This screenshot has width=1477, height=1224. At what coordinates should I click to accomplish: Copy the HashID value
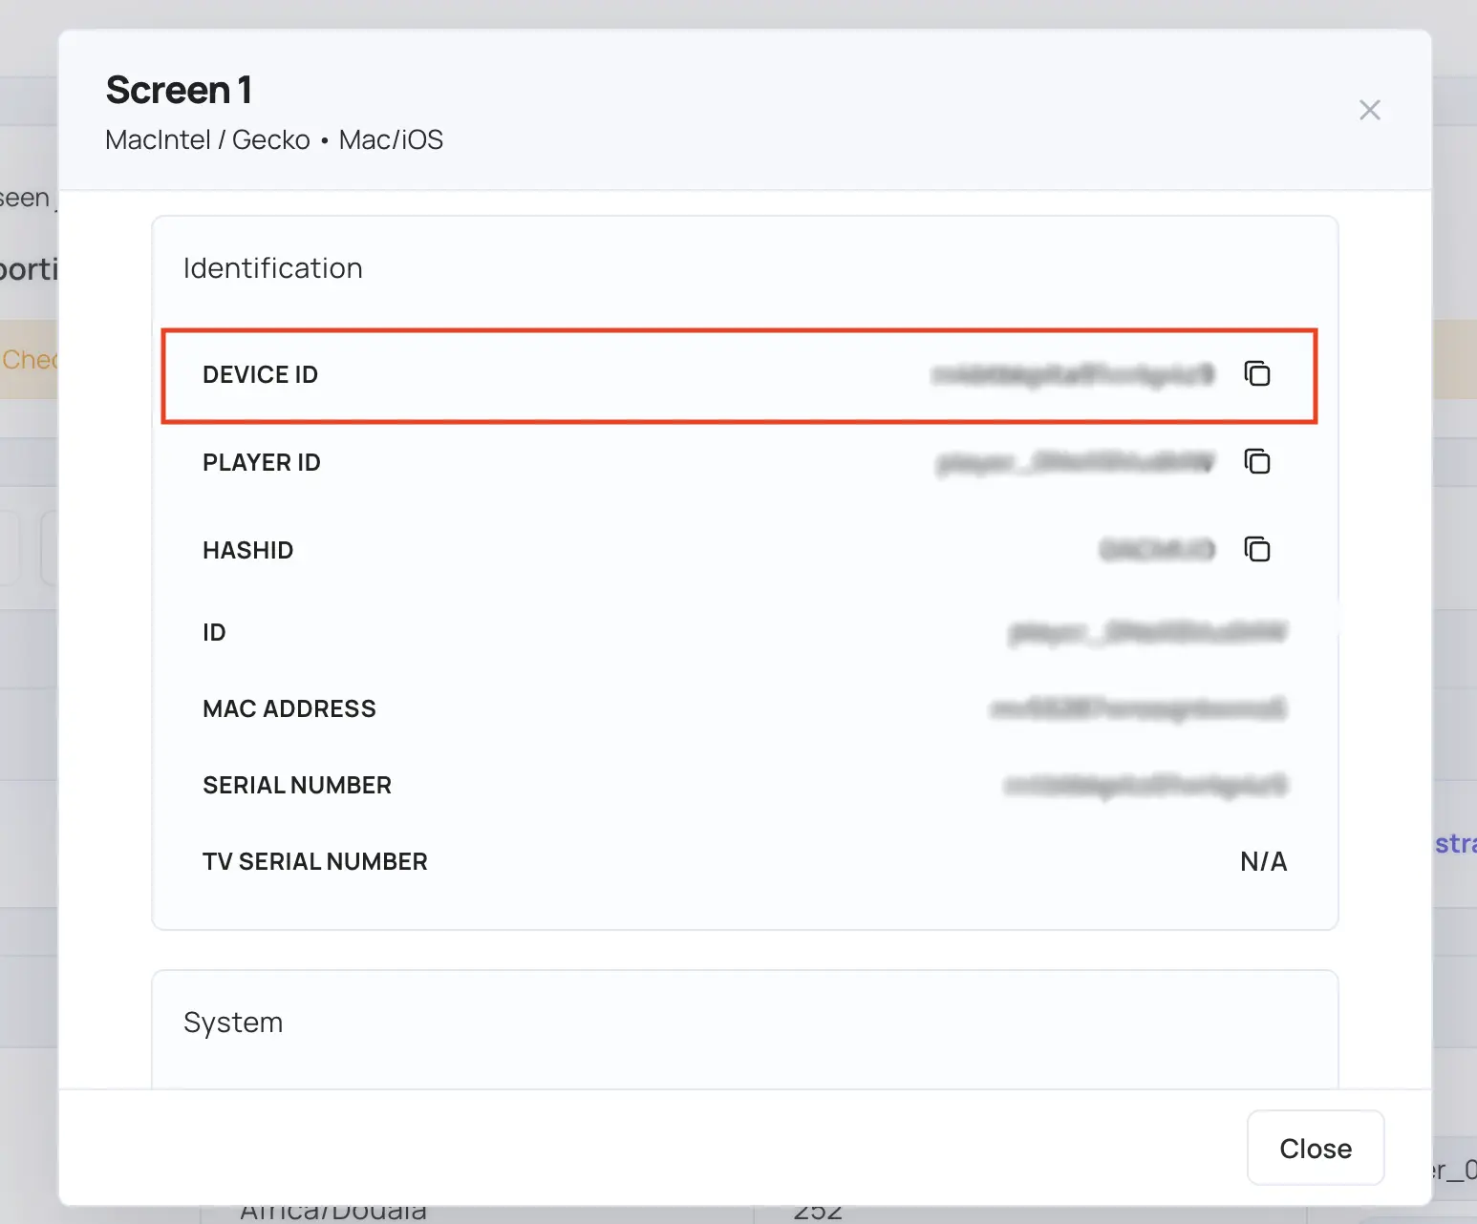(x=1257, y=549)
